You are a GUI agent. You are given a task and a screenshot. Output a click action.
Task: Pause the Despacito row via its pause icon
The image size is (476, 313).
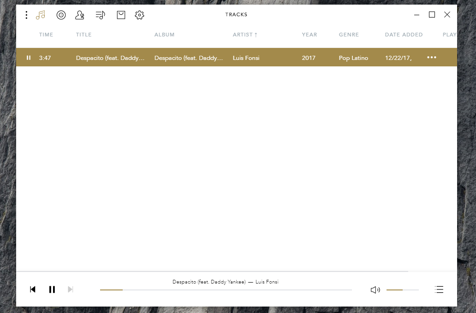[x=29, y=58]
